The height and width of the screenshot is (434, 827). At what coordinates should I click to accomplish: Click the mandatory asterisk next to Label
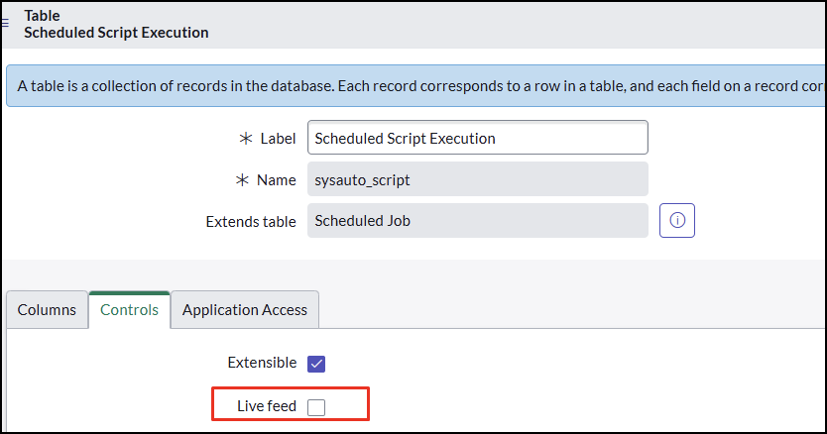tap(246, 139)
